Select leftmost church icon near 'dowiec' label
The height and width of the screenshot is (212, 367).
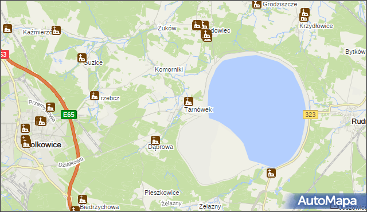point(197,25)
